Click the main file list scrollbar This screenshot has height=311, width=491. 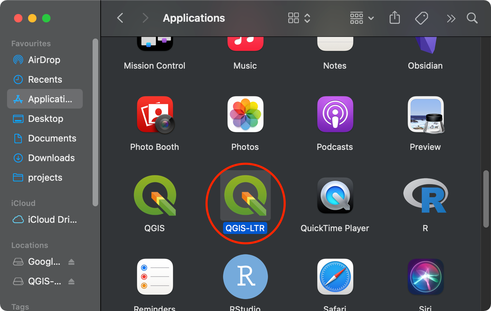[x=486, y=199]
